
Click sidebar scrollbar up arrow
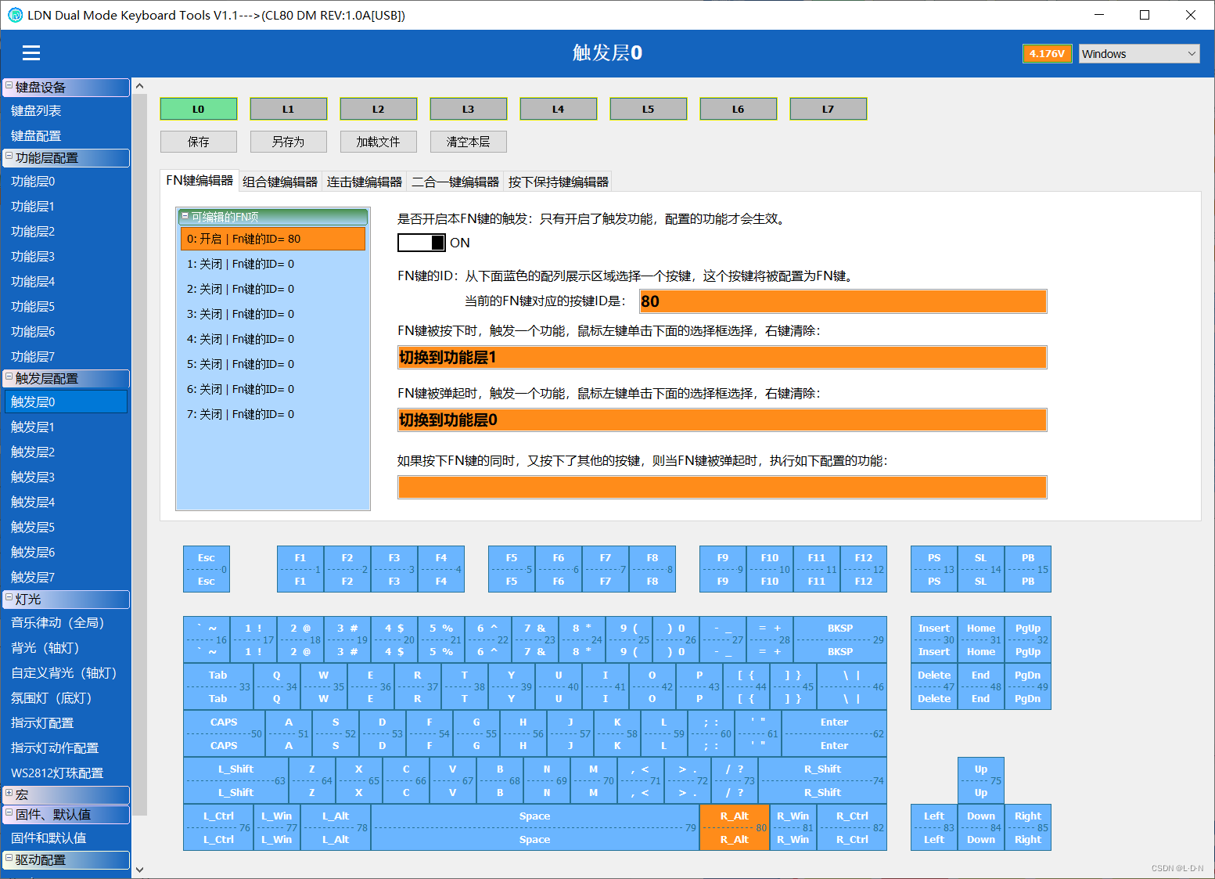(139, 86)
